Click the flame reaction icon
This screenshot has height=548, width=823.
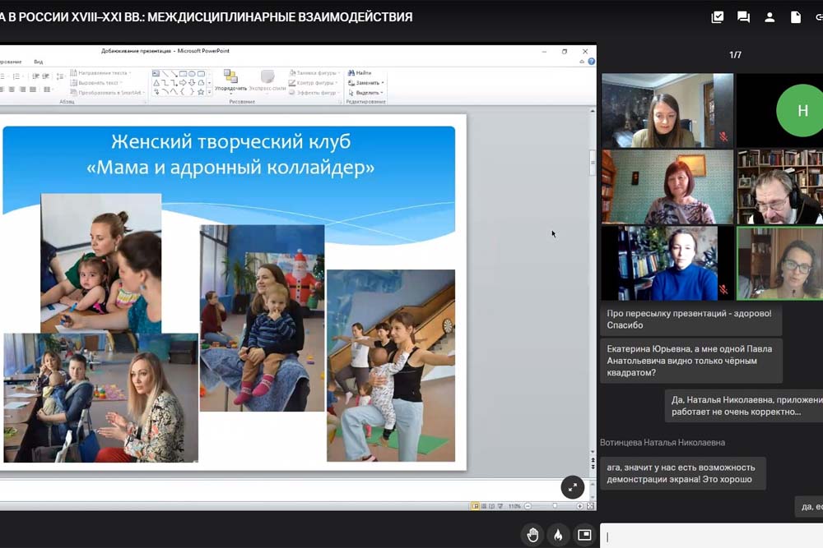point(558,535)
